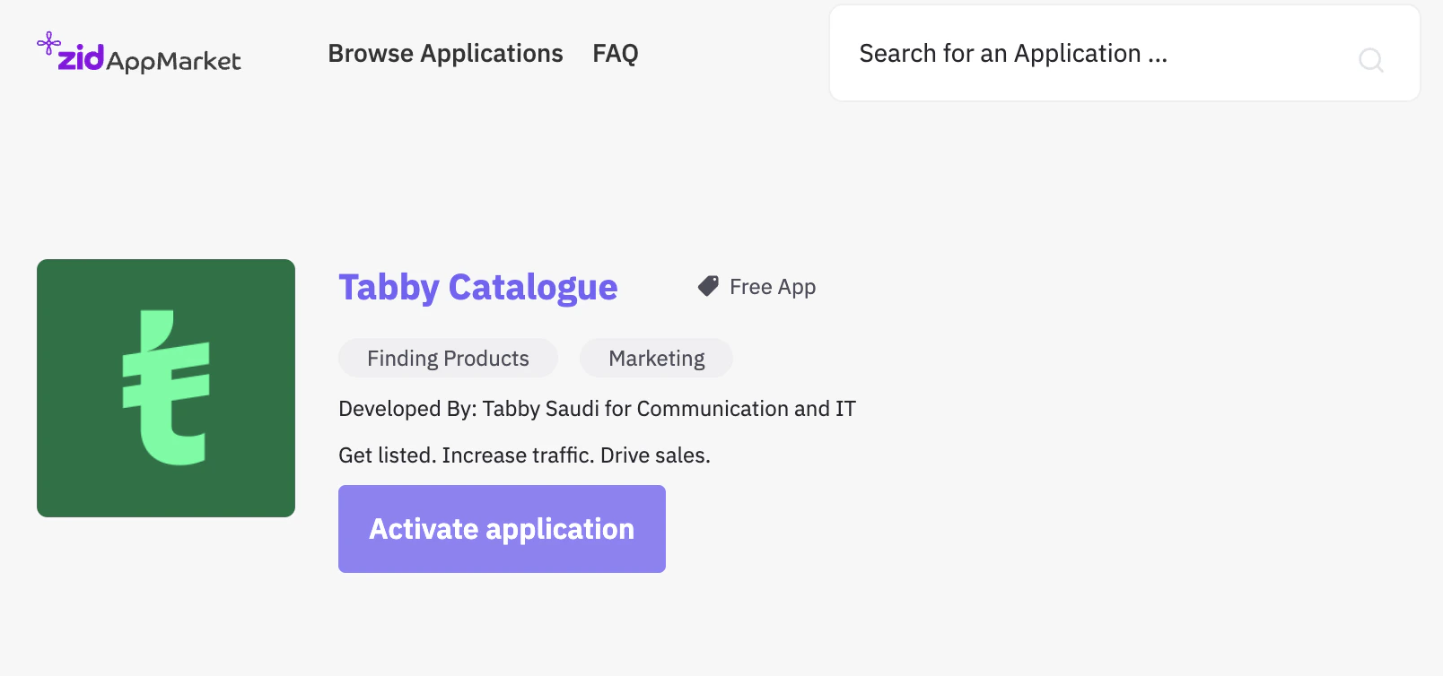Click the Free App label
This screenshot has width=1443, height=676.
(773, 287)
